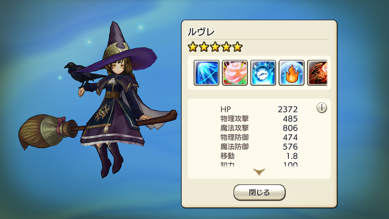Select the blue ice slash skill icon
389x219 pixels.
pyautogui.click(x=206, y=73)
